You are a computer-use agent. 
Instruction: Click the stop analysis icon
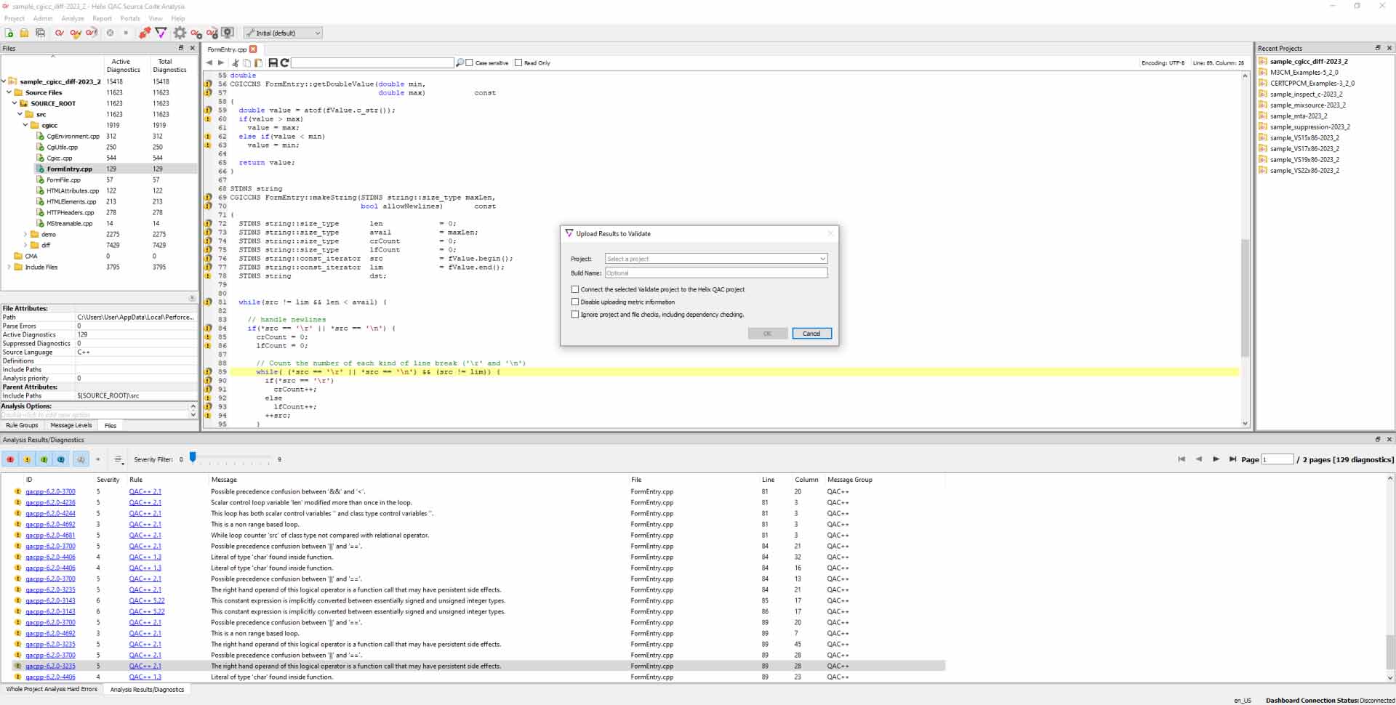[110, 33]
